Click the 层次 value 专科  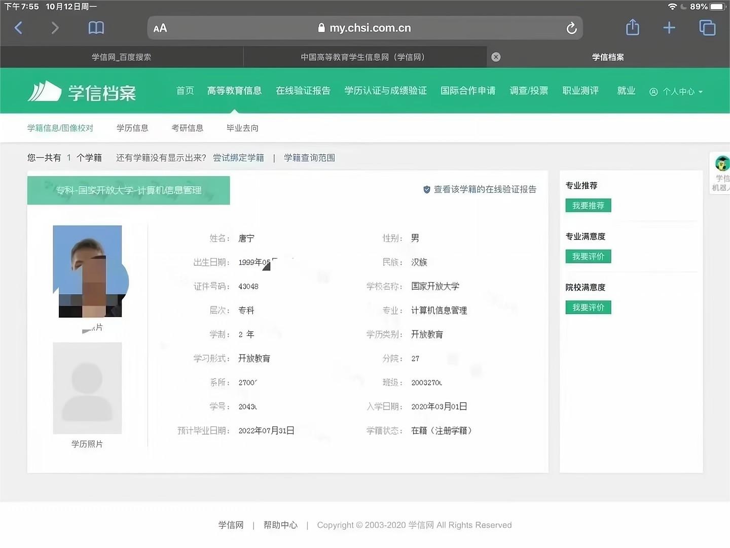click(246, 311)
